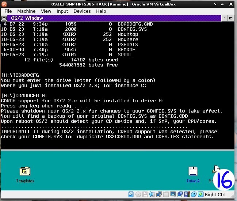Open the Devices menu
Screen dimensions: 237x201
(82, 11)
